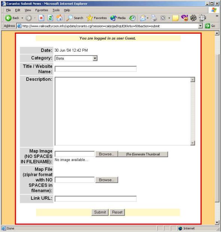Open the Edit menu
Image resolution: width=221 pixels, height=232 pixels.
(x=18, y=10)
